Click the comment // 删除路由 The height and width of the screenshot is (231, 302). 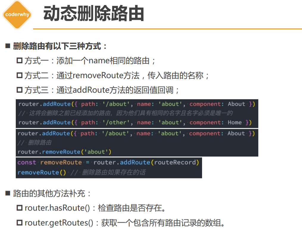35,143
